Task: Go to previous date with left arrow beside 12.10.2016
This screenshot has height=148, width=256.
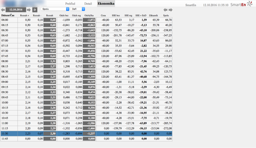Action: 3,10
